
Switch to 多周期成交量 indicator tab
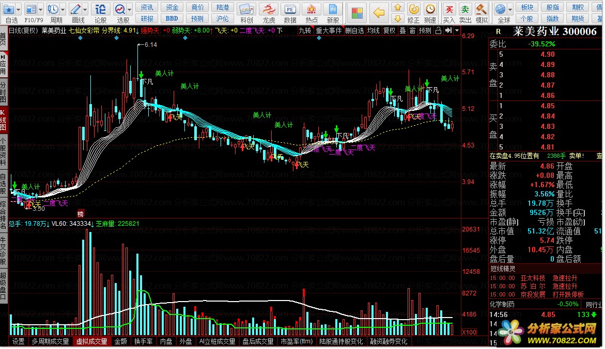(x=50, y=341)
